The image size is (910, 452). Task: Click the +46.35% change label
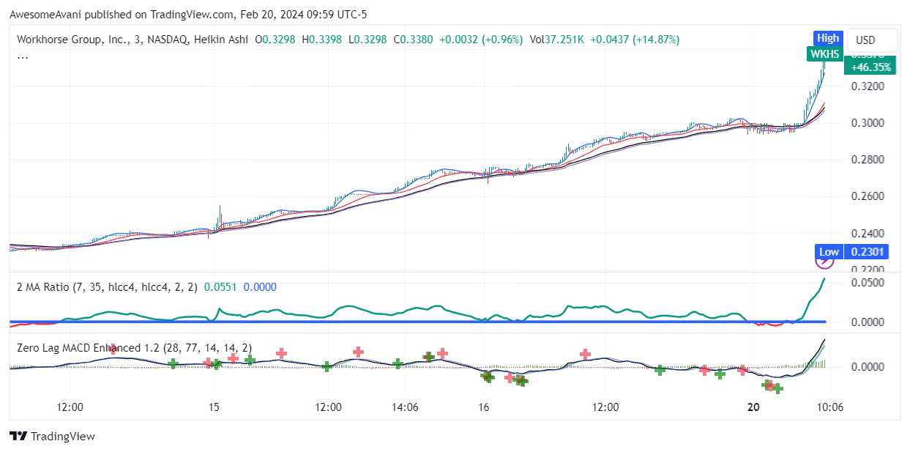coord(870,67)
